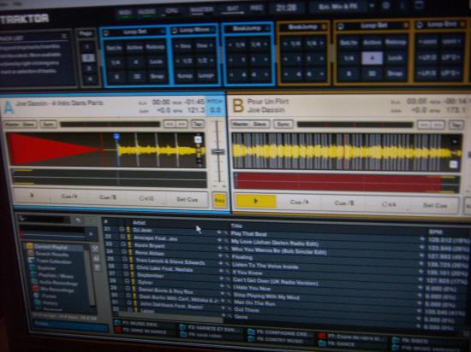This screenshot has width=471, height=352.
Task: Click Deck B Cue/Play button
Action: pos(299,202)
